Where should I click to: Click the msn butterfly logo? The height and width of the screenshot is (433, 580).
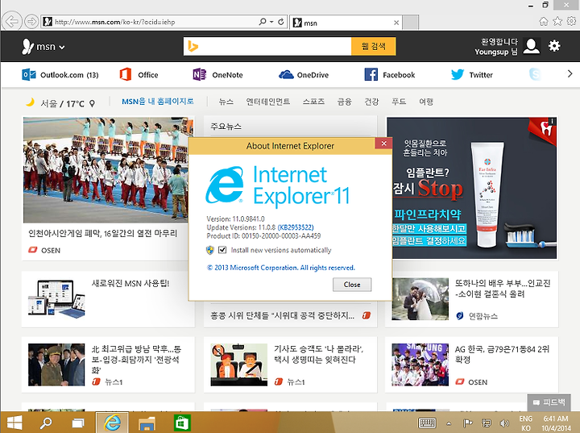coord(27,47)
